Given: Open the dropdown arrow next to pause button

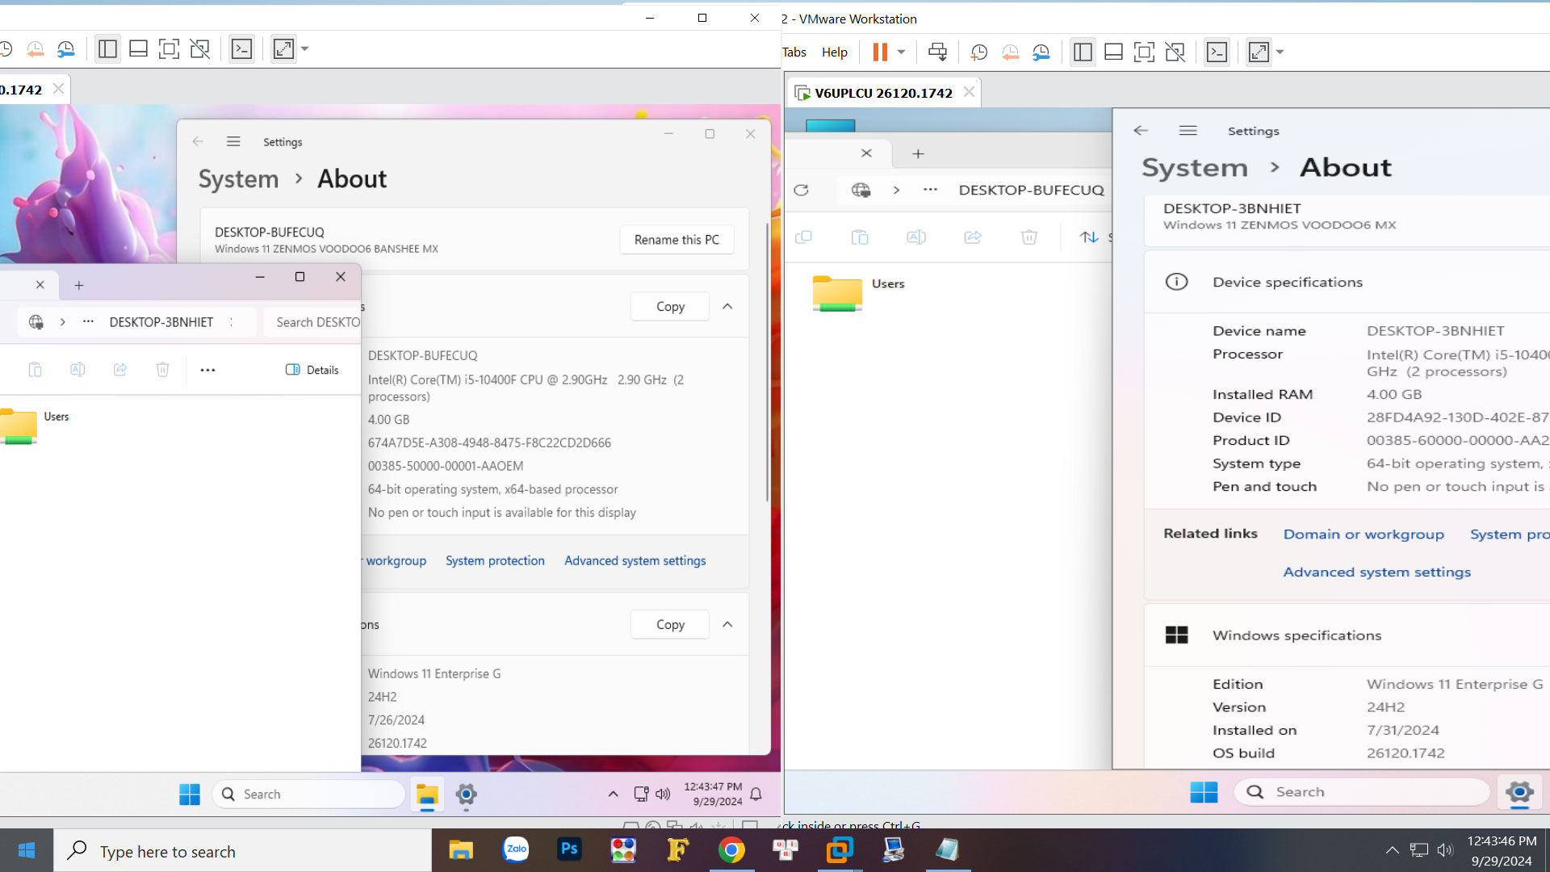Looking at the screenshot, I should point(901,52).
